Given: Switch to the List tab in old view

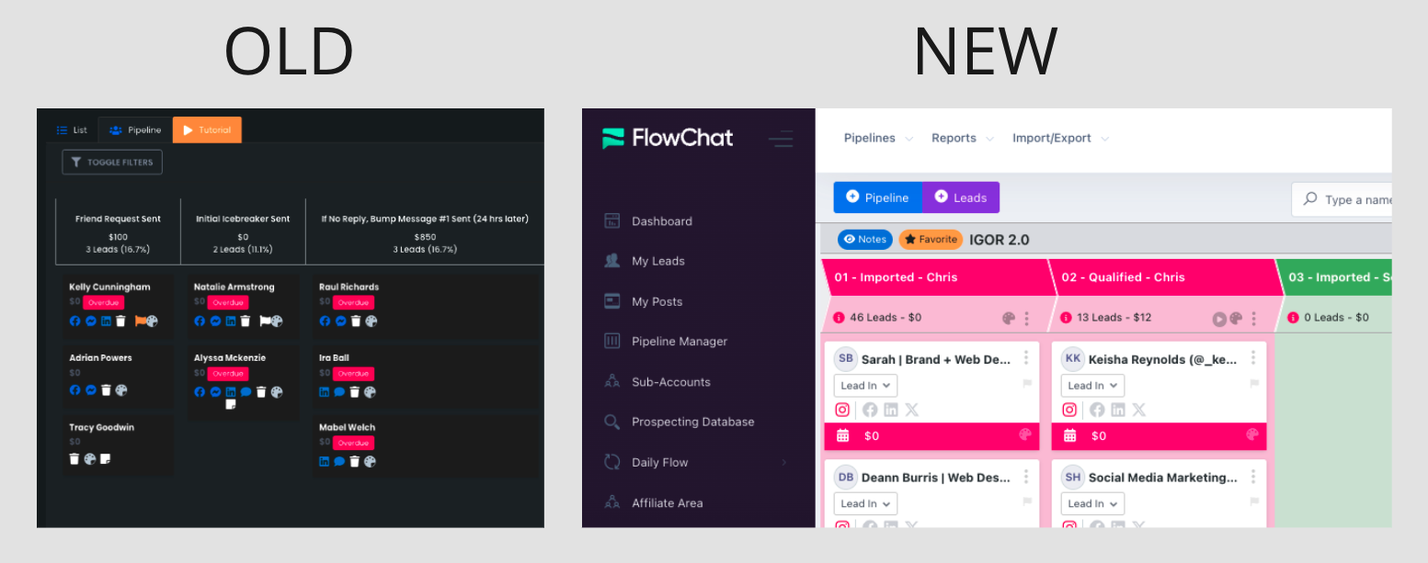Looking at the screenshot, I should 72,129.
